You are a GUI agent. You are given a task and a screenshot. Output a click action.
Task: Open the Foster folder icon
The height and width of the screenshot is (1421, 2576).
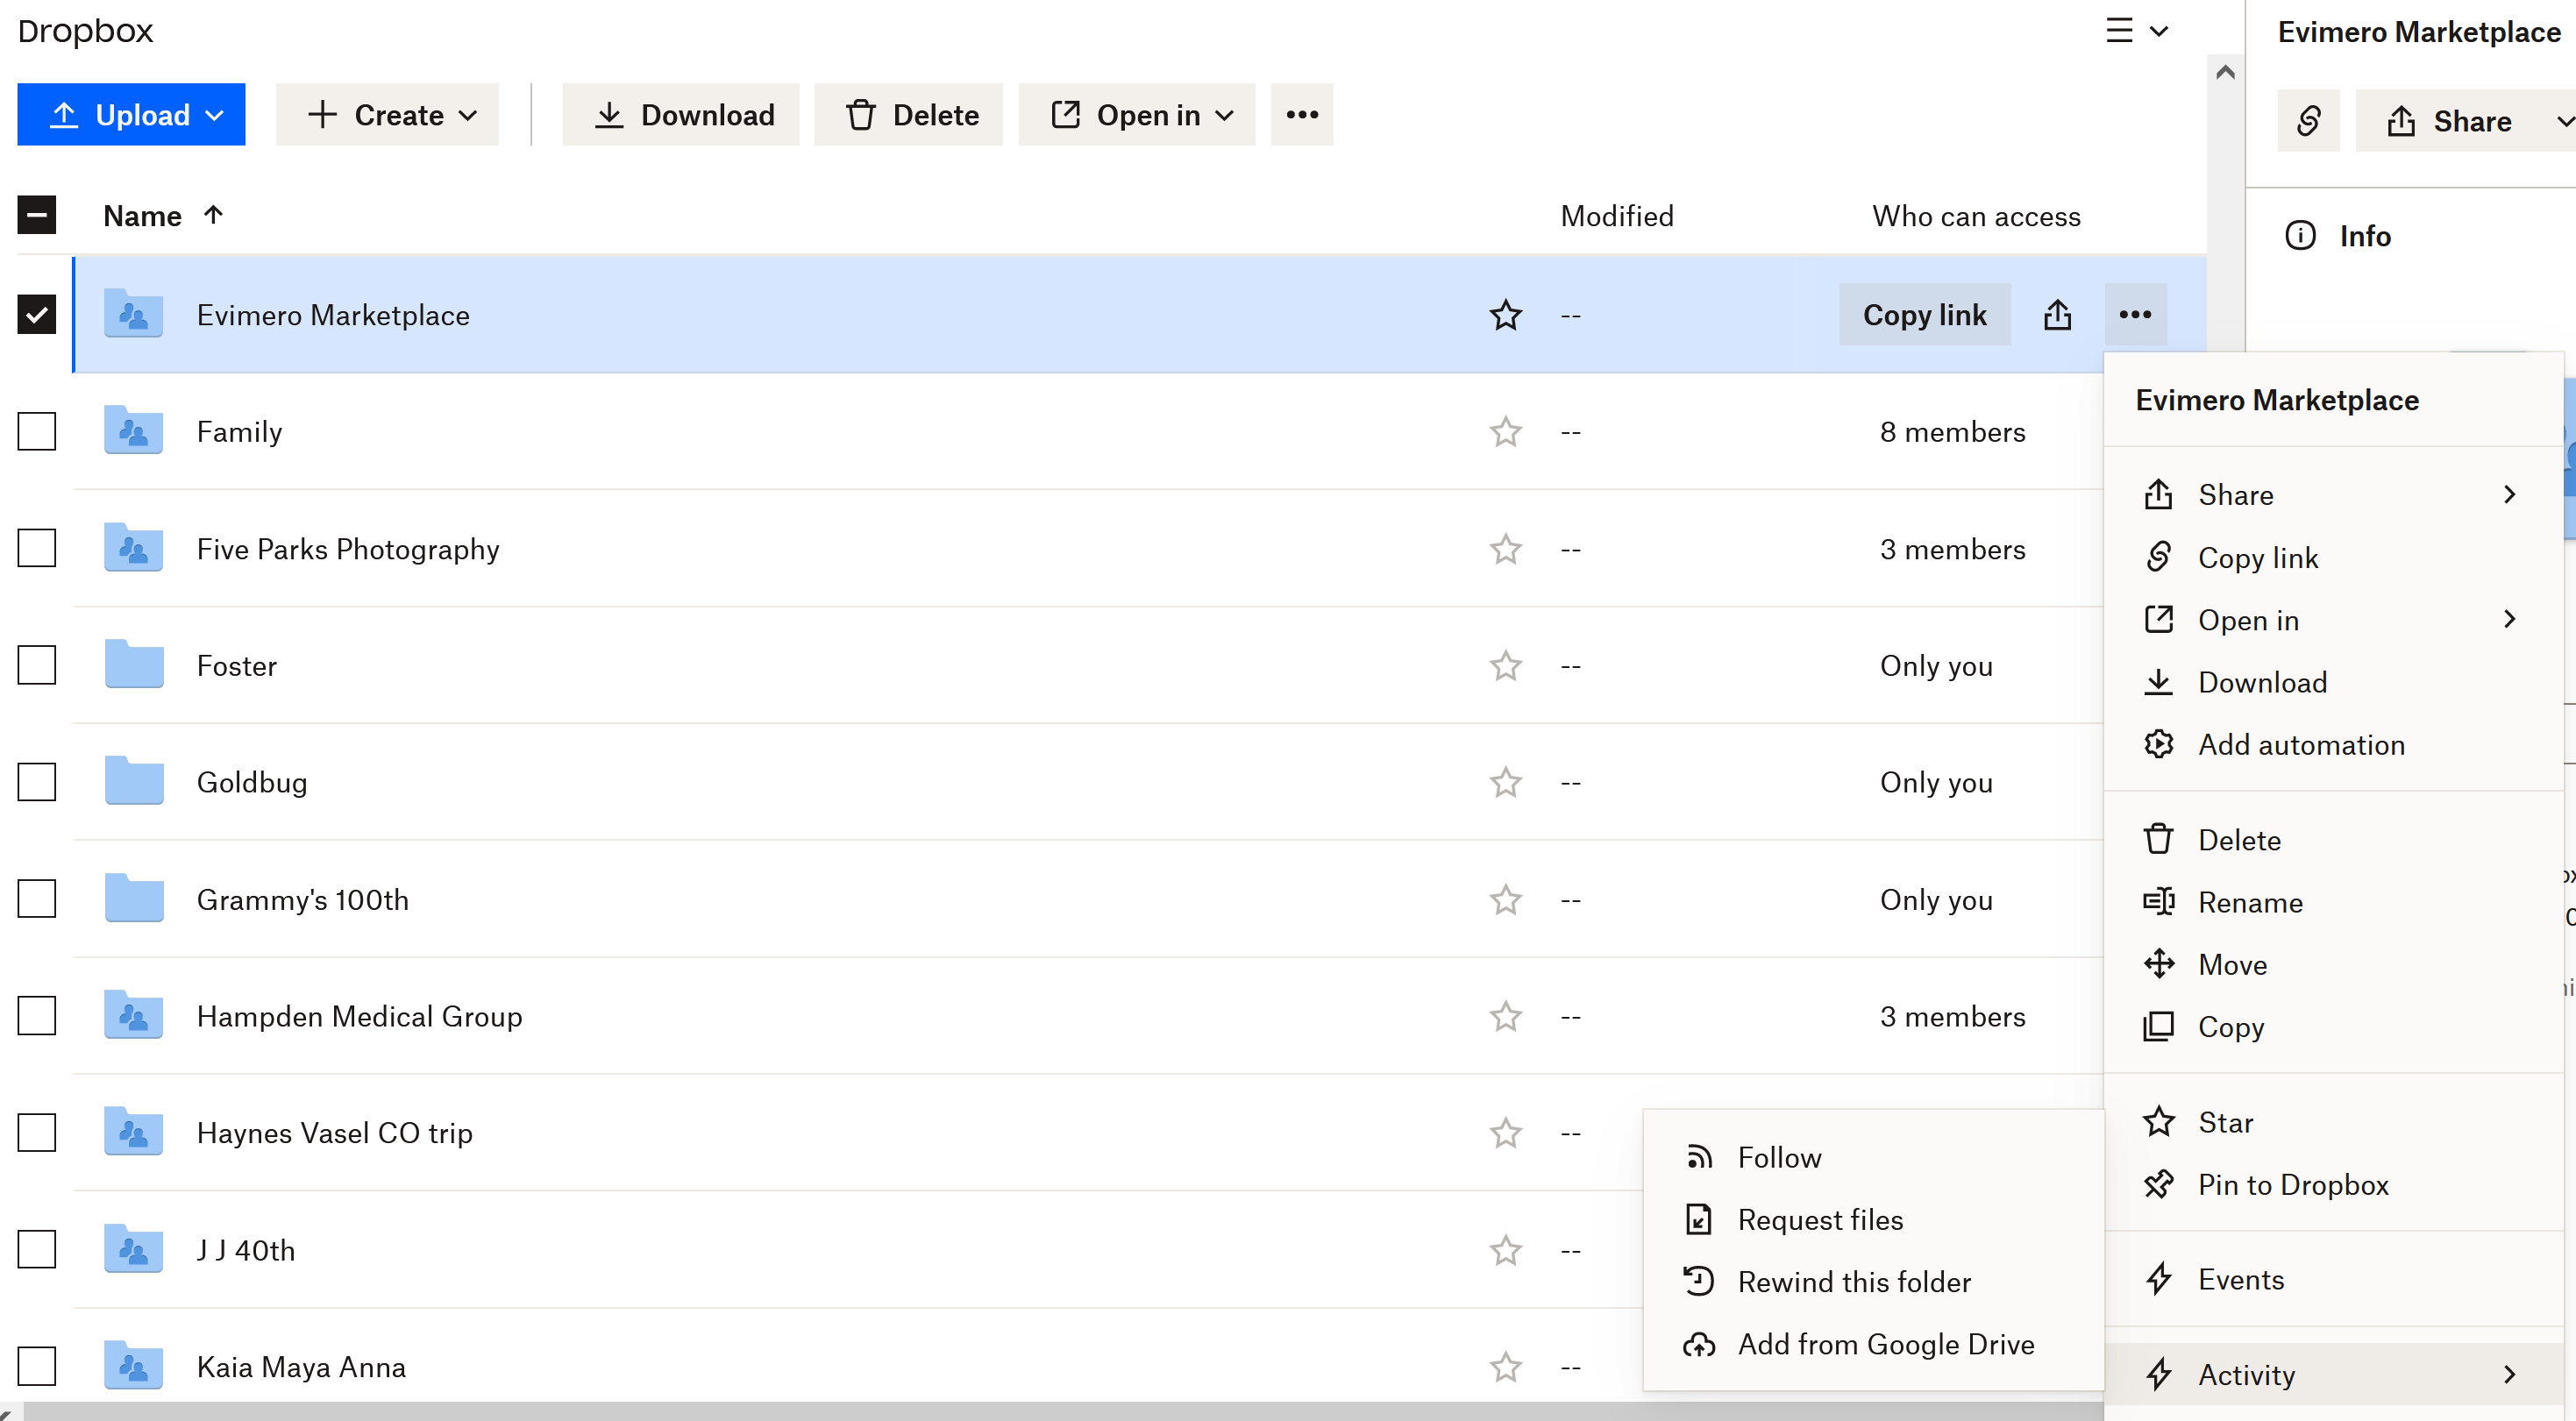click(x=134, y=665)
